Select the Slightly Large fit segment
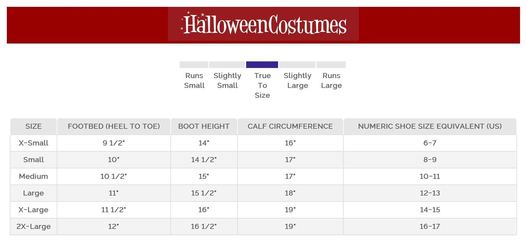The width and height of the screenshot is (526, 245). [297, 65]
